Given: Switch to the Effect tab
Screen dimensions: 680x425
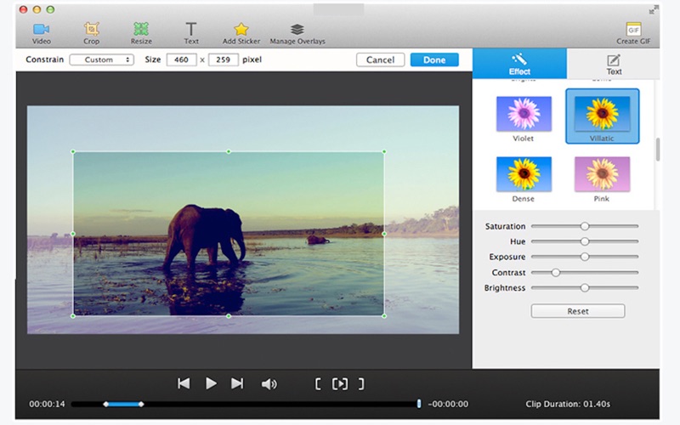Looking at the screenshot, I should tap(519, 64).
